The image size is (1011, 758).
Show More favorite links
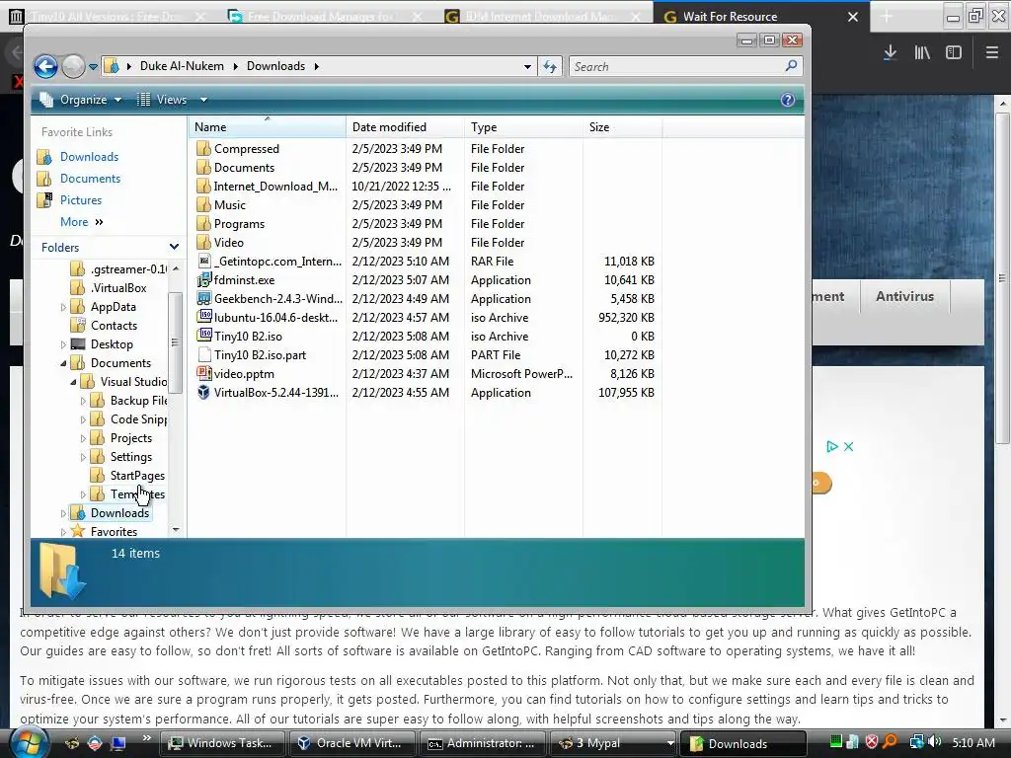click(x=81, y=222)
